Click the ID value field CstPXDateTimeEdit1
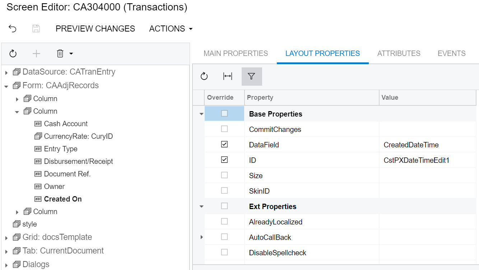479x270 pixels. pyautogui.click(x=417, y=160)
